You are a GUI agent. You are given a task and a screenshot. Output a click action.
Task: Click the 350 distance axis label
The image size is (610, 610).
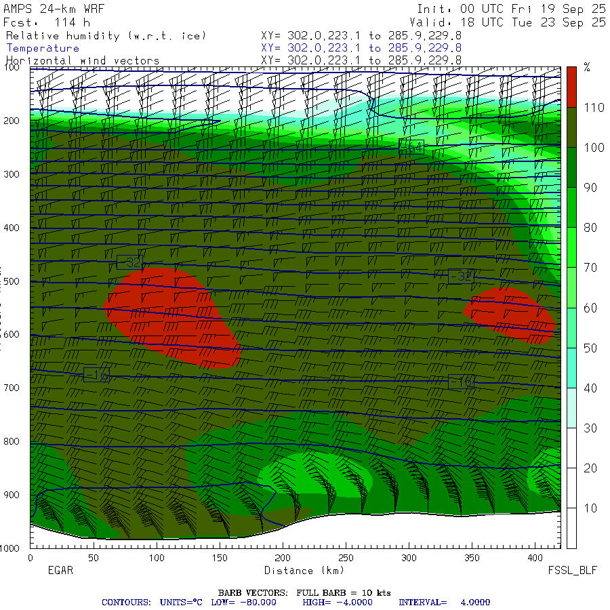click(472, 558)
